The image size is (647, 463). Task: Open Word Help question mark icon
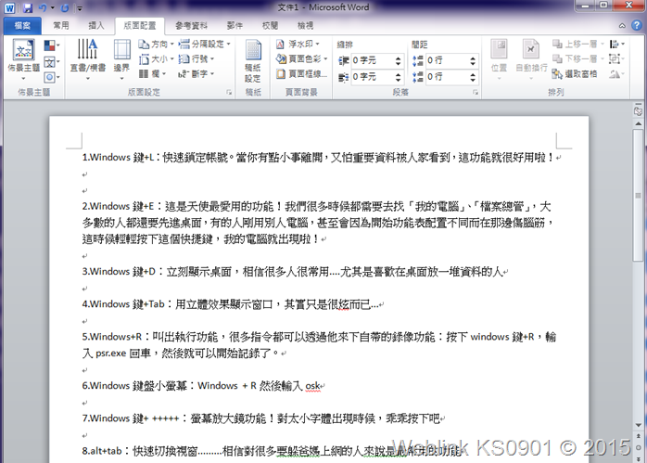point(637,26)
